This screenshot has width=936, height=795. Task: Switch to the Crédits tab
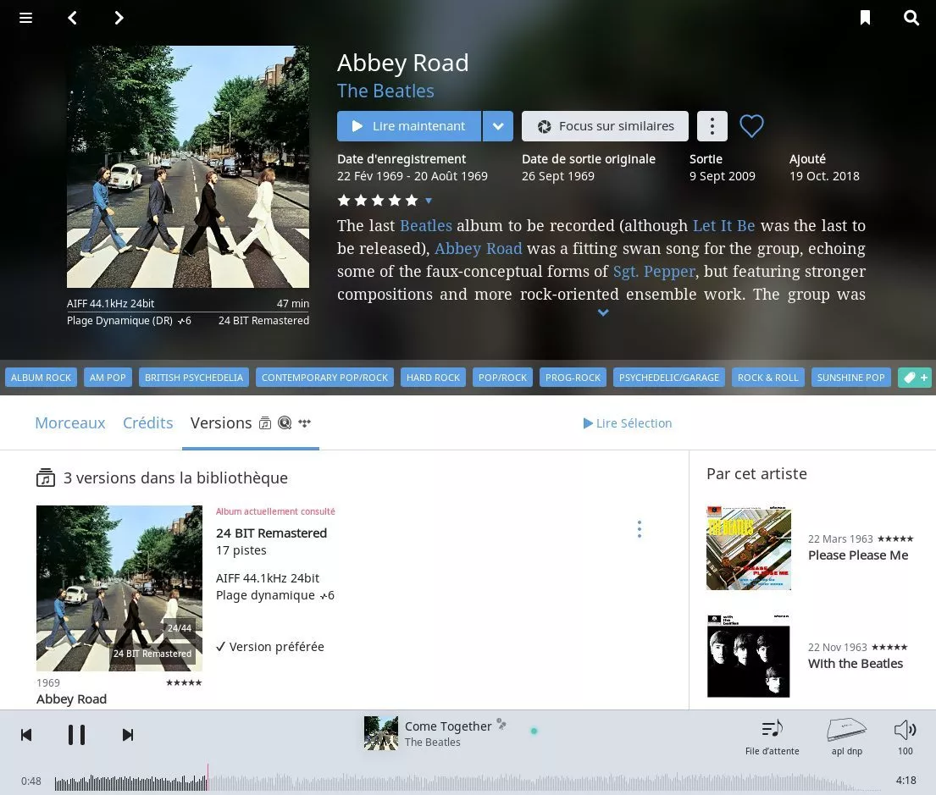coord(147,423)
